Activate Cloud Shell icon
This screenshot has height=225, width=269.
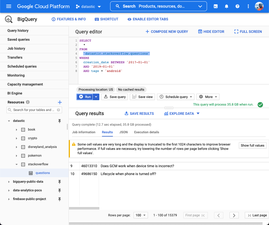(x=215, y=6)
